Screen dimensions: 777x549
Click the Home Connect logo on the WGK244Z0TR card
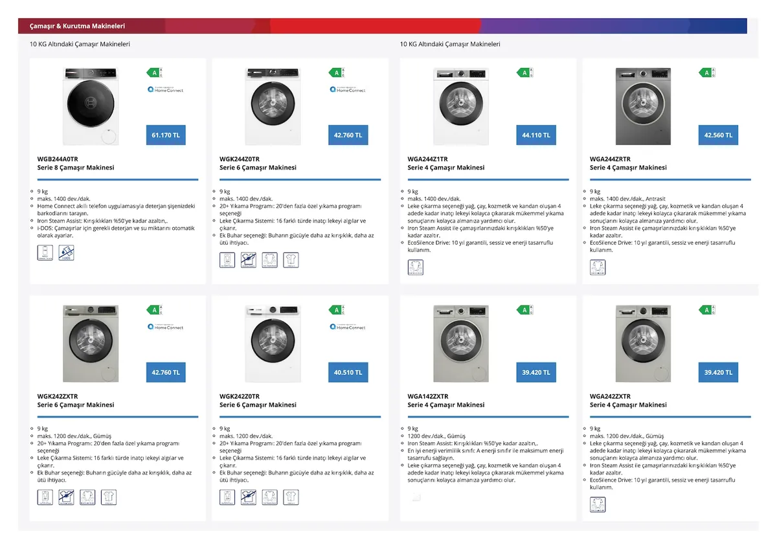click(x=348, y=89)
